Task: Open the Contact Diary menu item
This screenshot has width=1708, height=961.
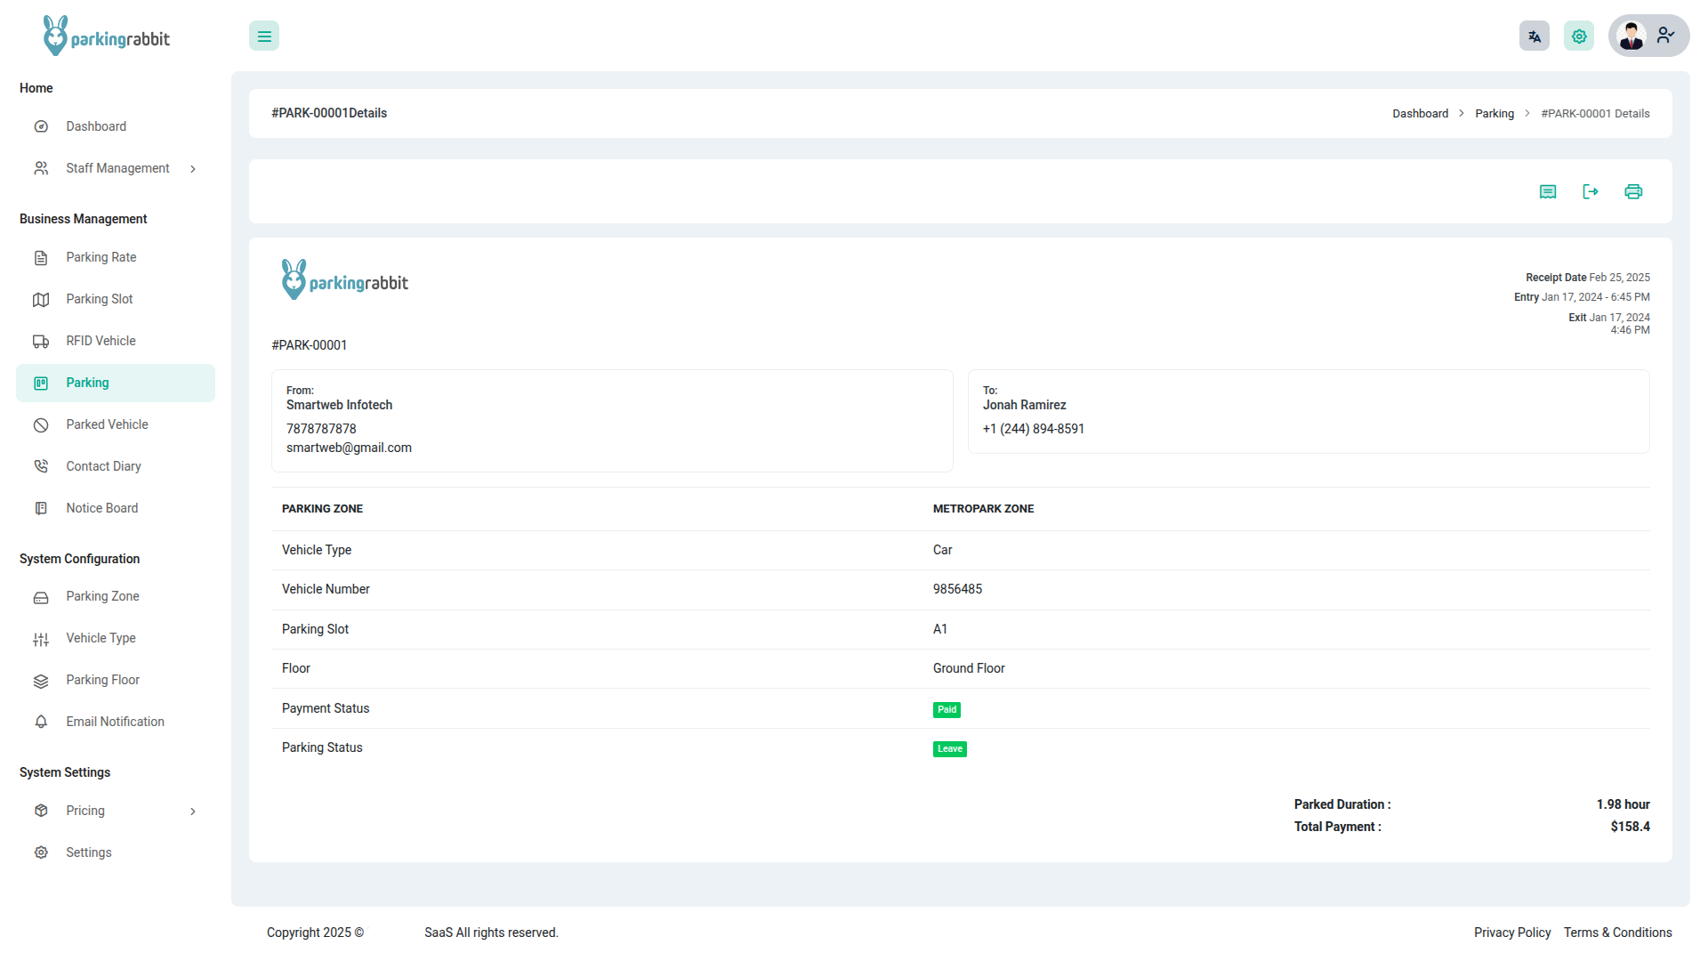Action: (x=103, y=466)
